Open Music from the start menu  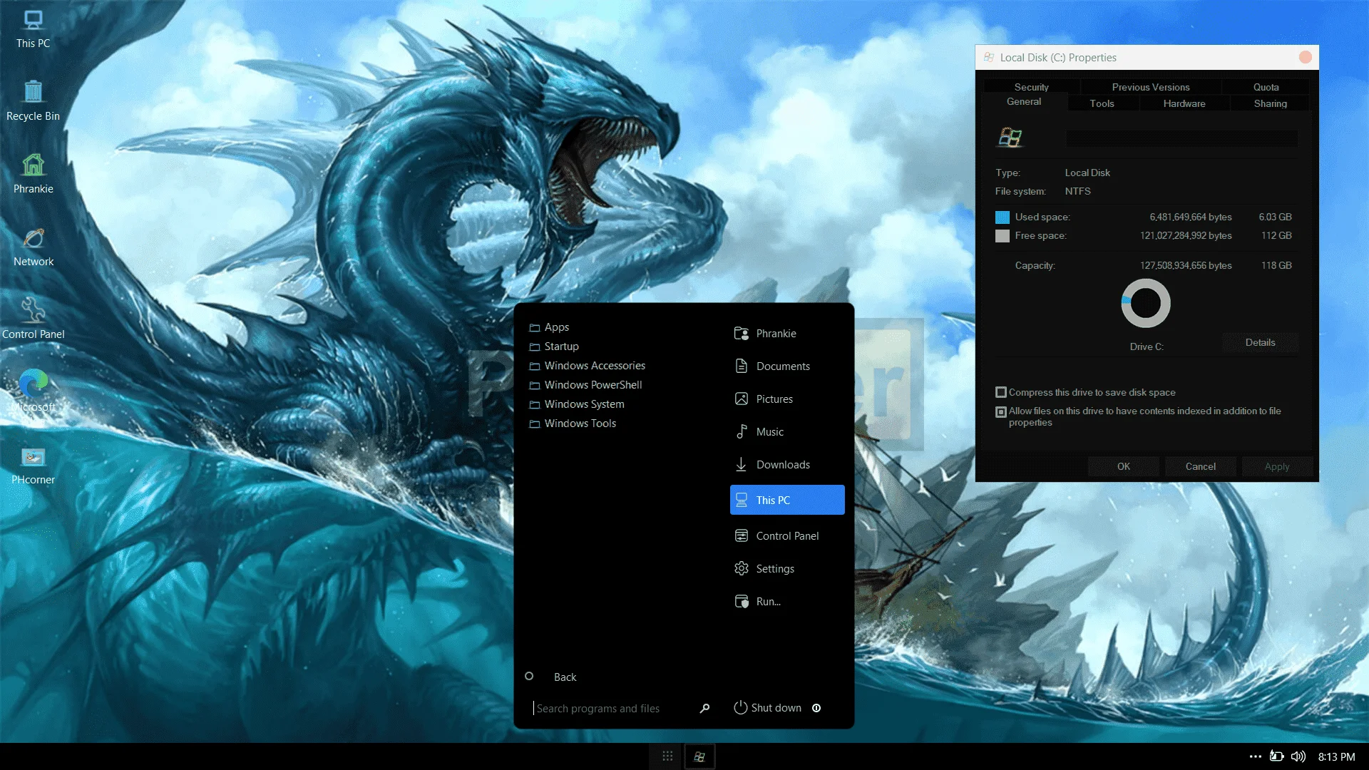787,432
